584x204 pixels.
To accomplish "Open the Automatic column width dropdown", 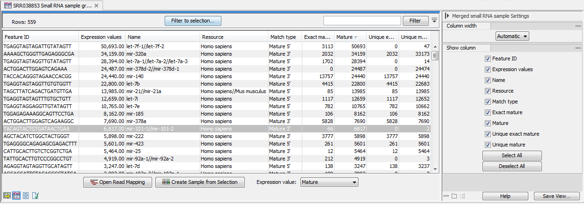I will pos(512,36).
